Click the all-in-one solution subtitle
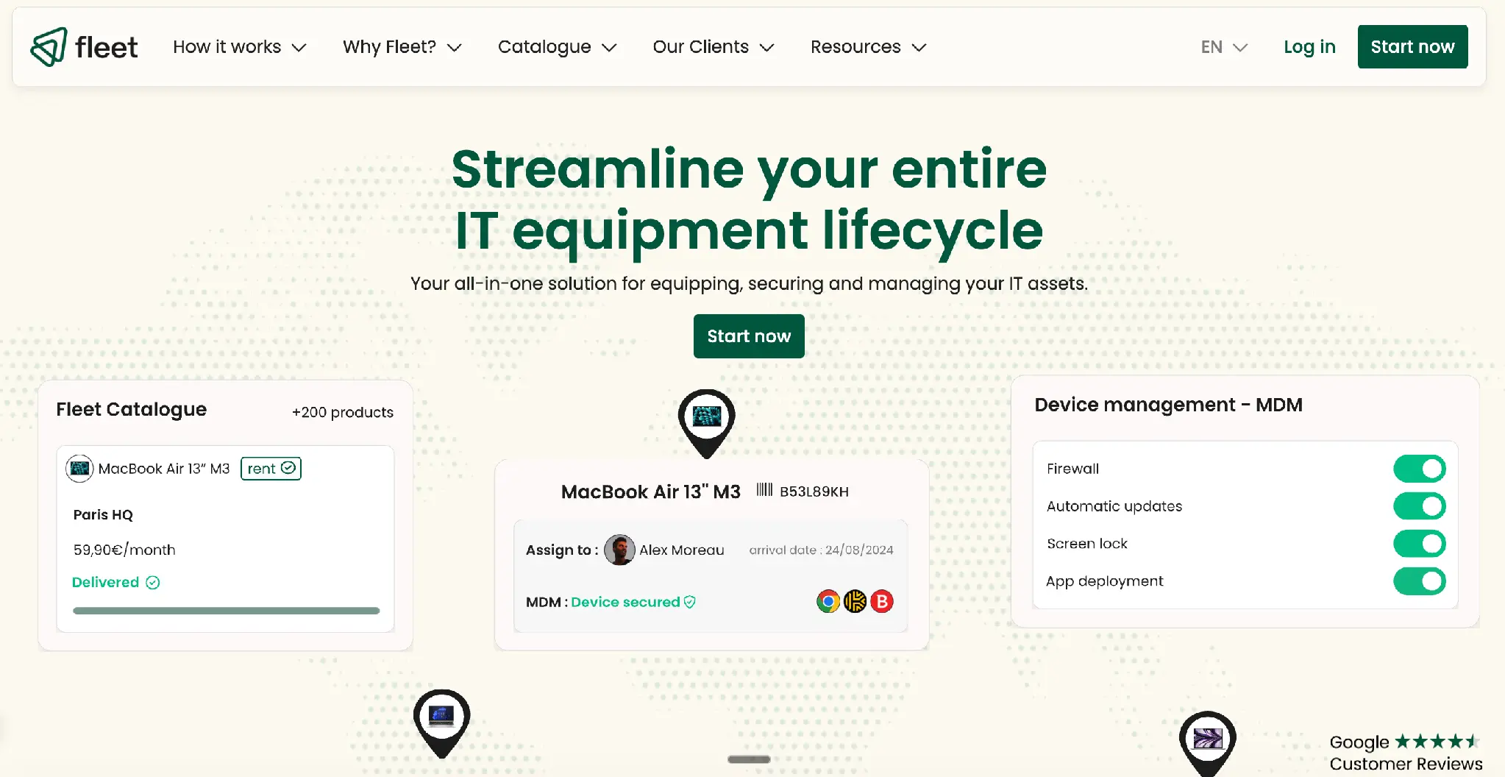 (x=749, y=283)
